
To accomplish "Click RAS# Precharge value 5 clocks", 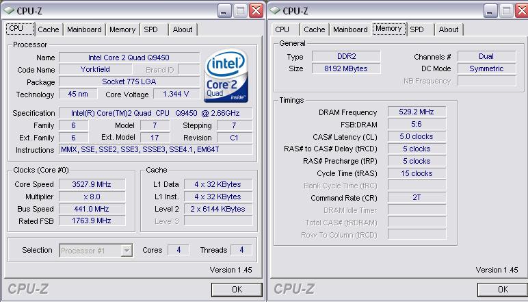I will (x=417, y=161).
